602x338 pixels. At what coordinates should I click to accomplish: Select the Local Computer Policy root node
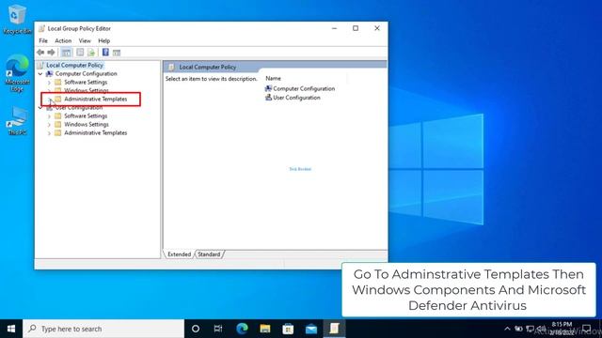coord(74,65)
